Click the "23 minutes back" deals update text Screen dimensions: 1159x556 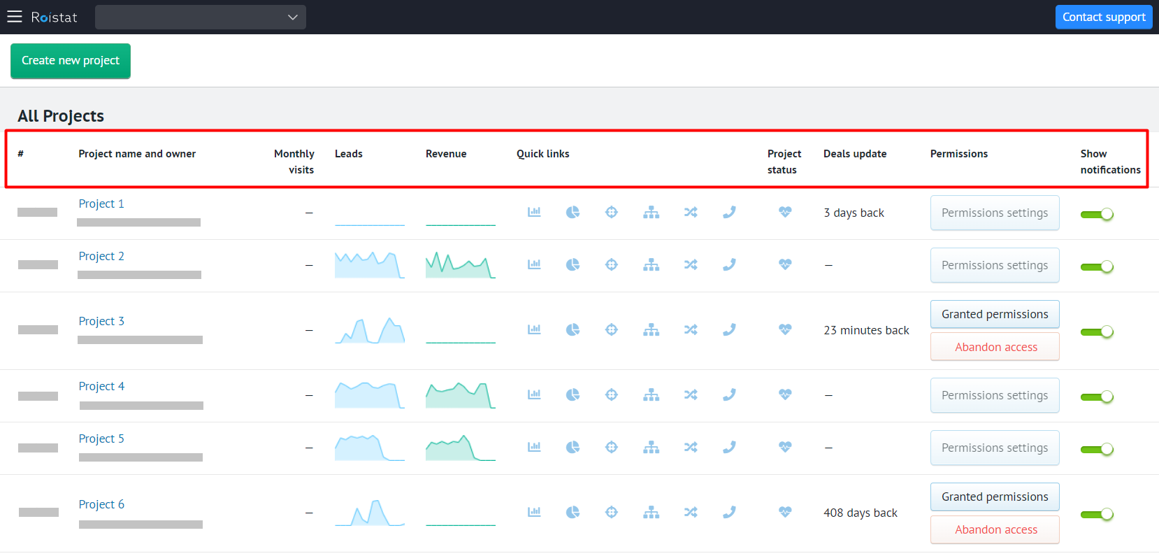[x=866, y=330]
